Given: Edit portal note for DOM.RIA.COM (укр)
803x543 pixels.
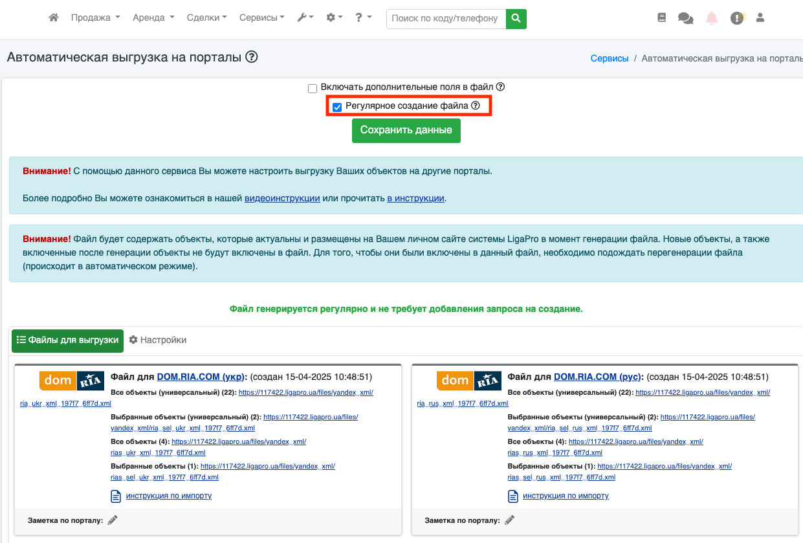Looking at the screenshot, I should tap(113, 520).
